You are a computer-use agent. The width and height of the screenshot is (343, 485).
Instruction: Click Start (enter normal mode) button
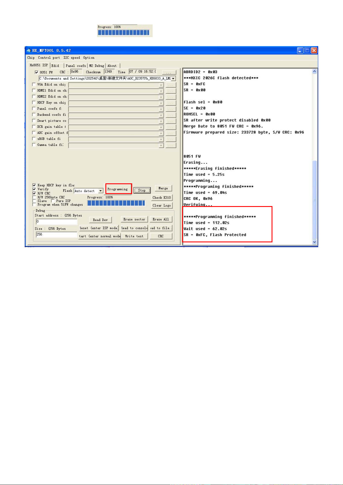click(x=100, y=236)
